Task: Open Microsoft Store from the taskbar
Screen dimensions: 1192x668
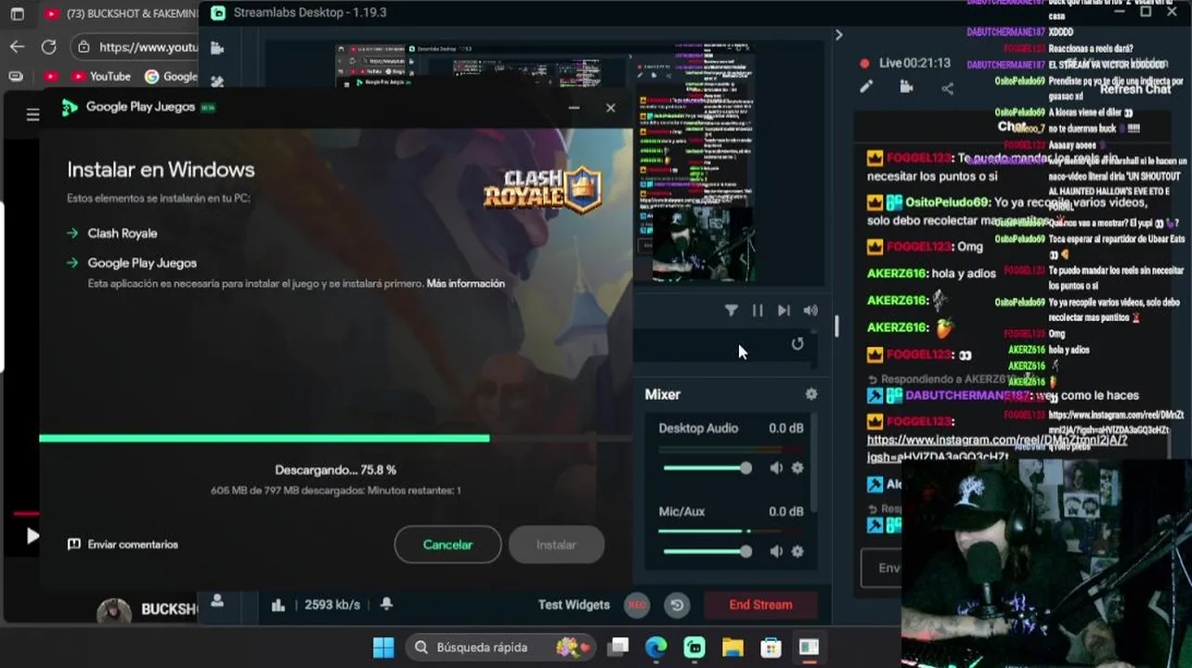Action: (771, 647)
